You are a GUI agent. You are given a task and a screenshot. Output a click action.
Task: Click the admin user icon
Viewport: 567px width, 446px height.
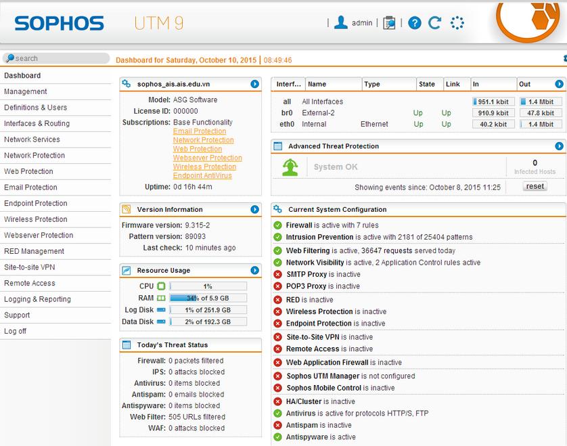[x=340, y=22]
